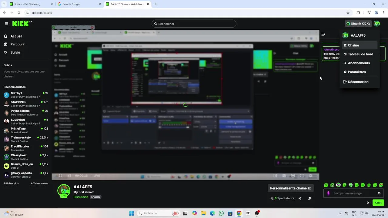Viewport: 388px width, 218px height.
Task: Click the AALAFF5 channel avatar with the LIVE badge
Action: pos(64,191)
